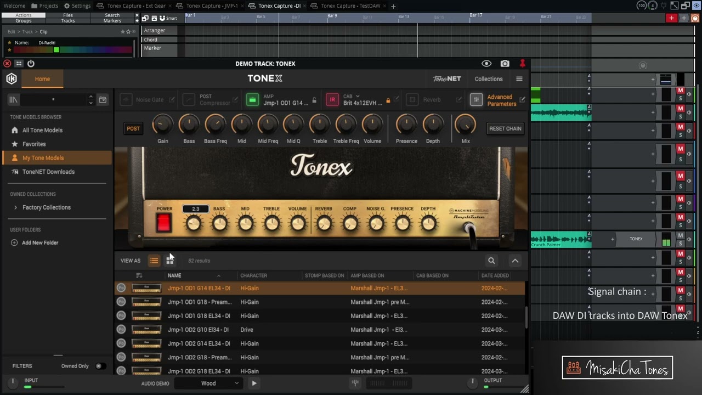
Task: Toggle the Reverb module on
Action: tap(413, 100)
